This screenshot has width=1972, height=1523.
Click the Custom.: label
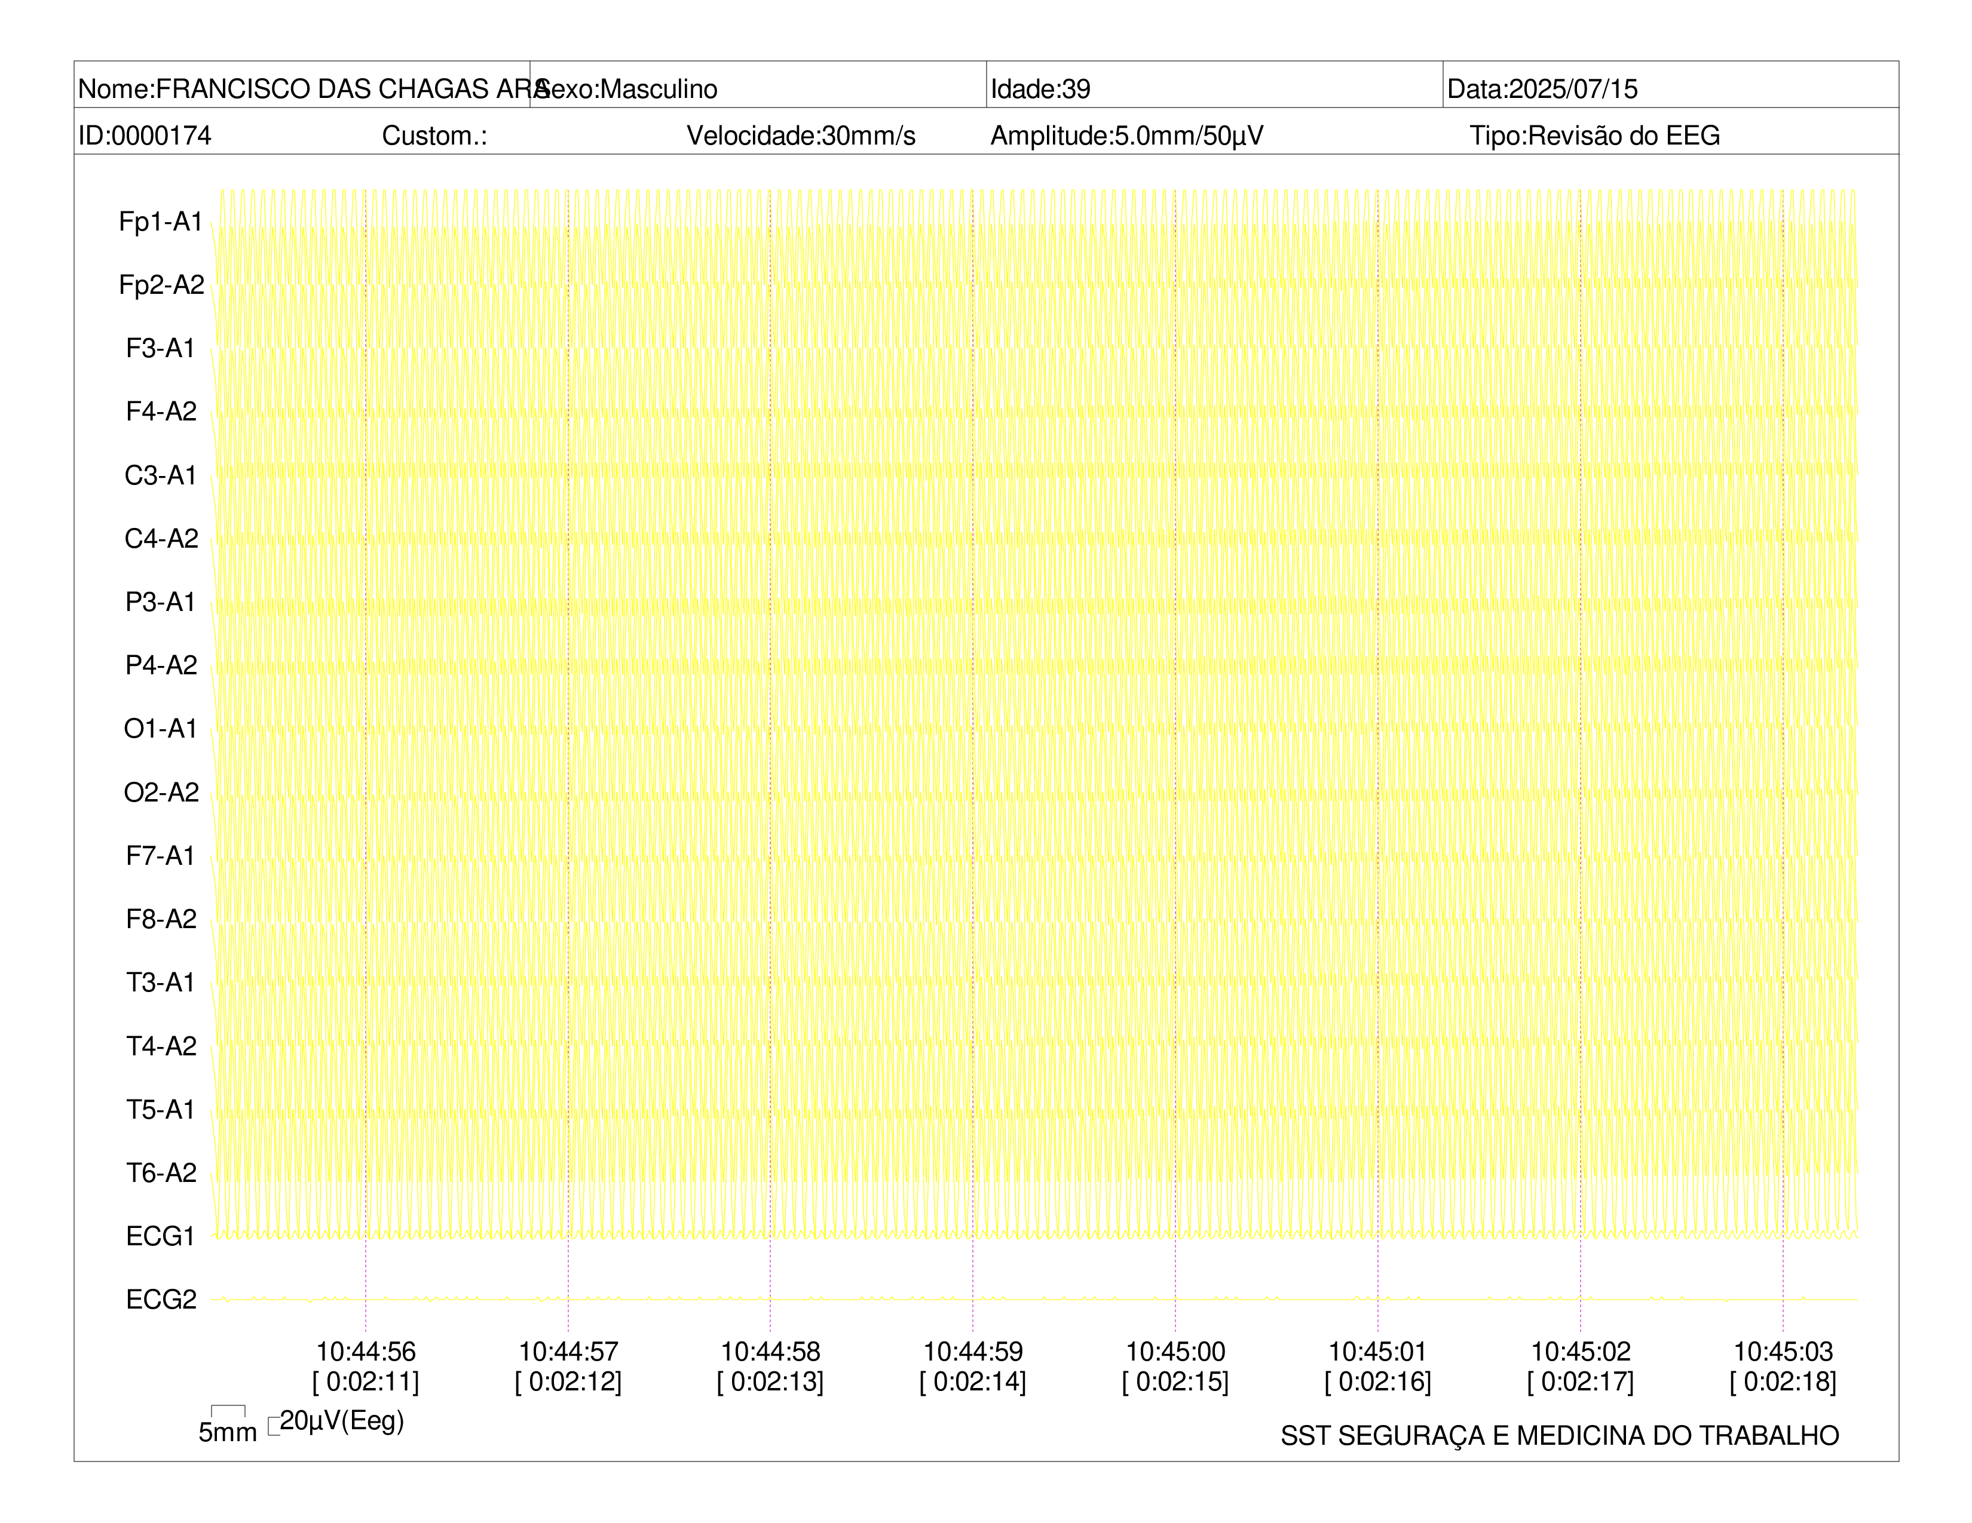(434, 136)
